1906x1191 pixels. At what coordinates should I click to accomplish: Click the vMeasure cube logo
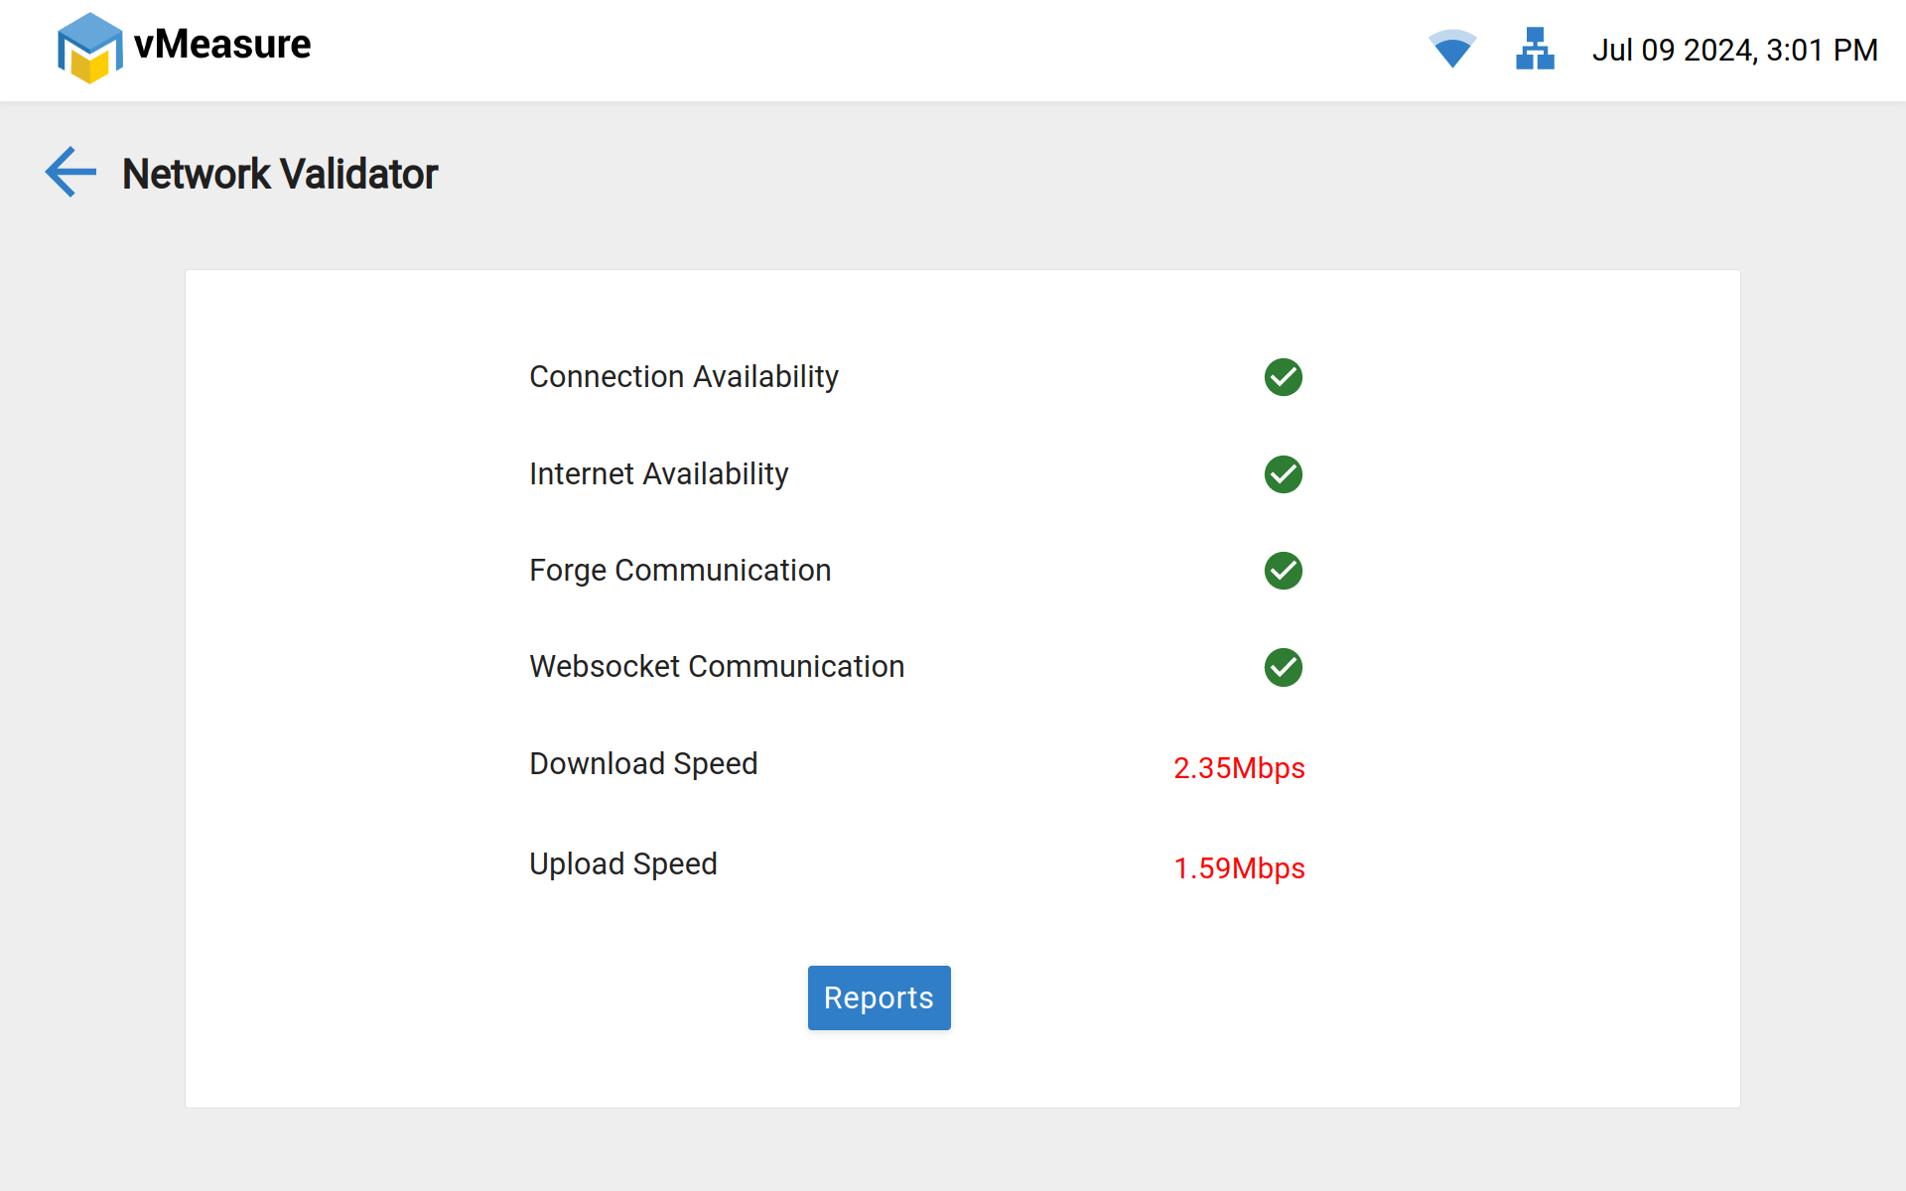tap(89, 48)
